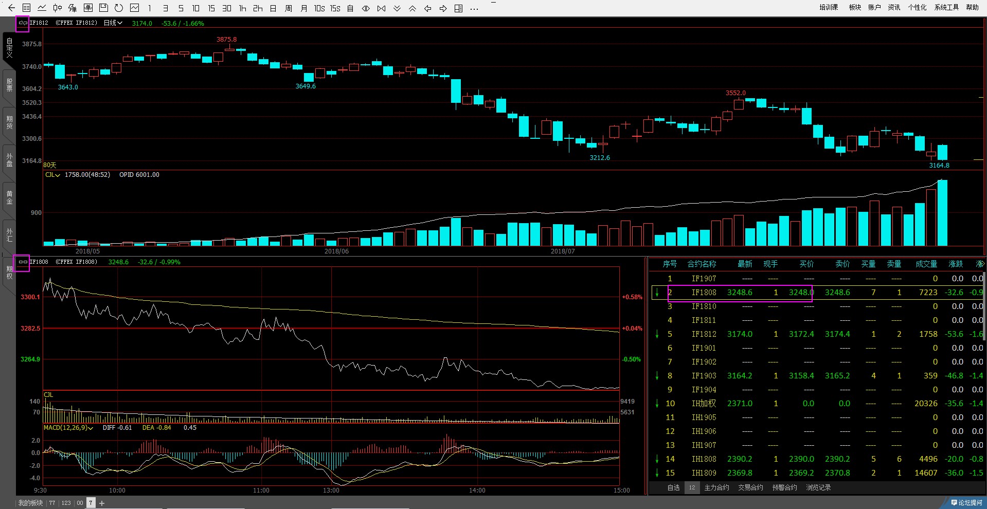Click the horizontal expand chart icon
This screenshot has width=987, height=509.
coord(366,8)
